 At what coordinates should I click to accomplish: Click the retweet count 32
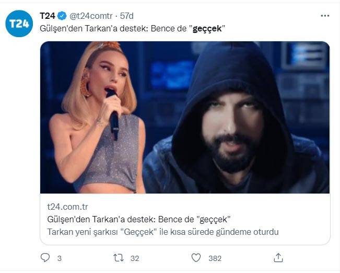coord(134,258)
